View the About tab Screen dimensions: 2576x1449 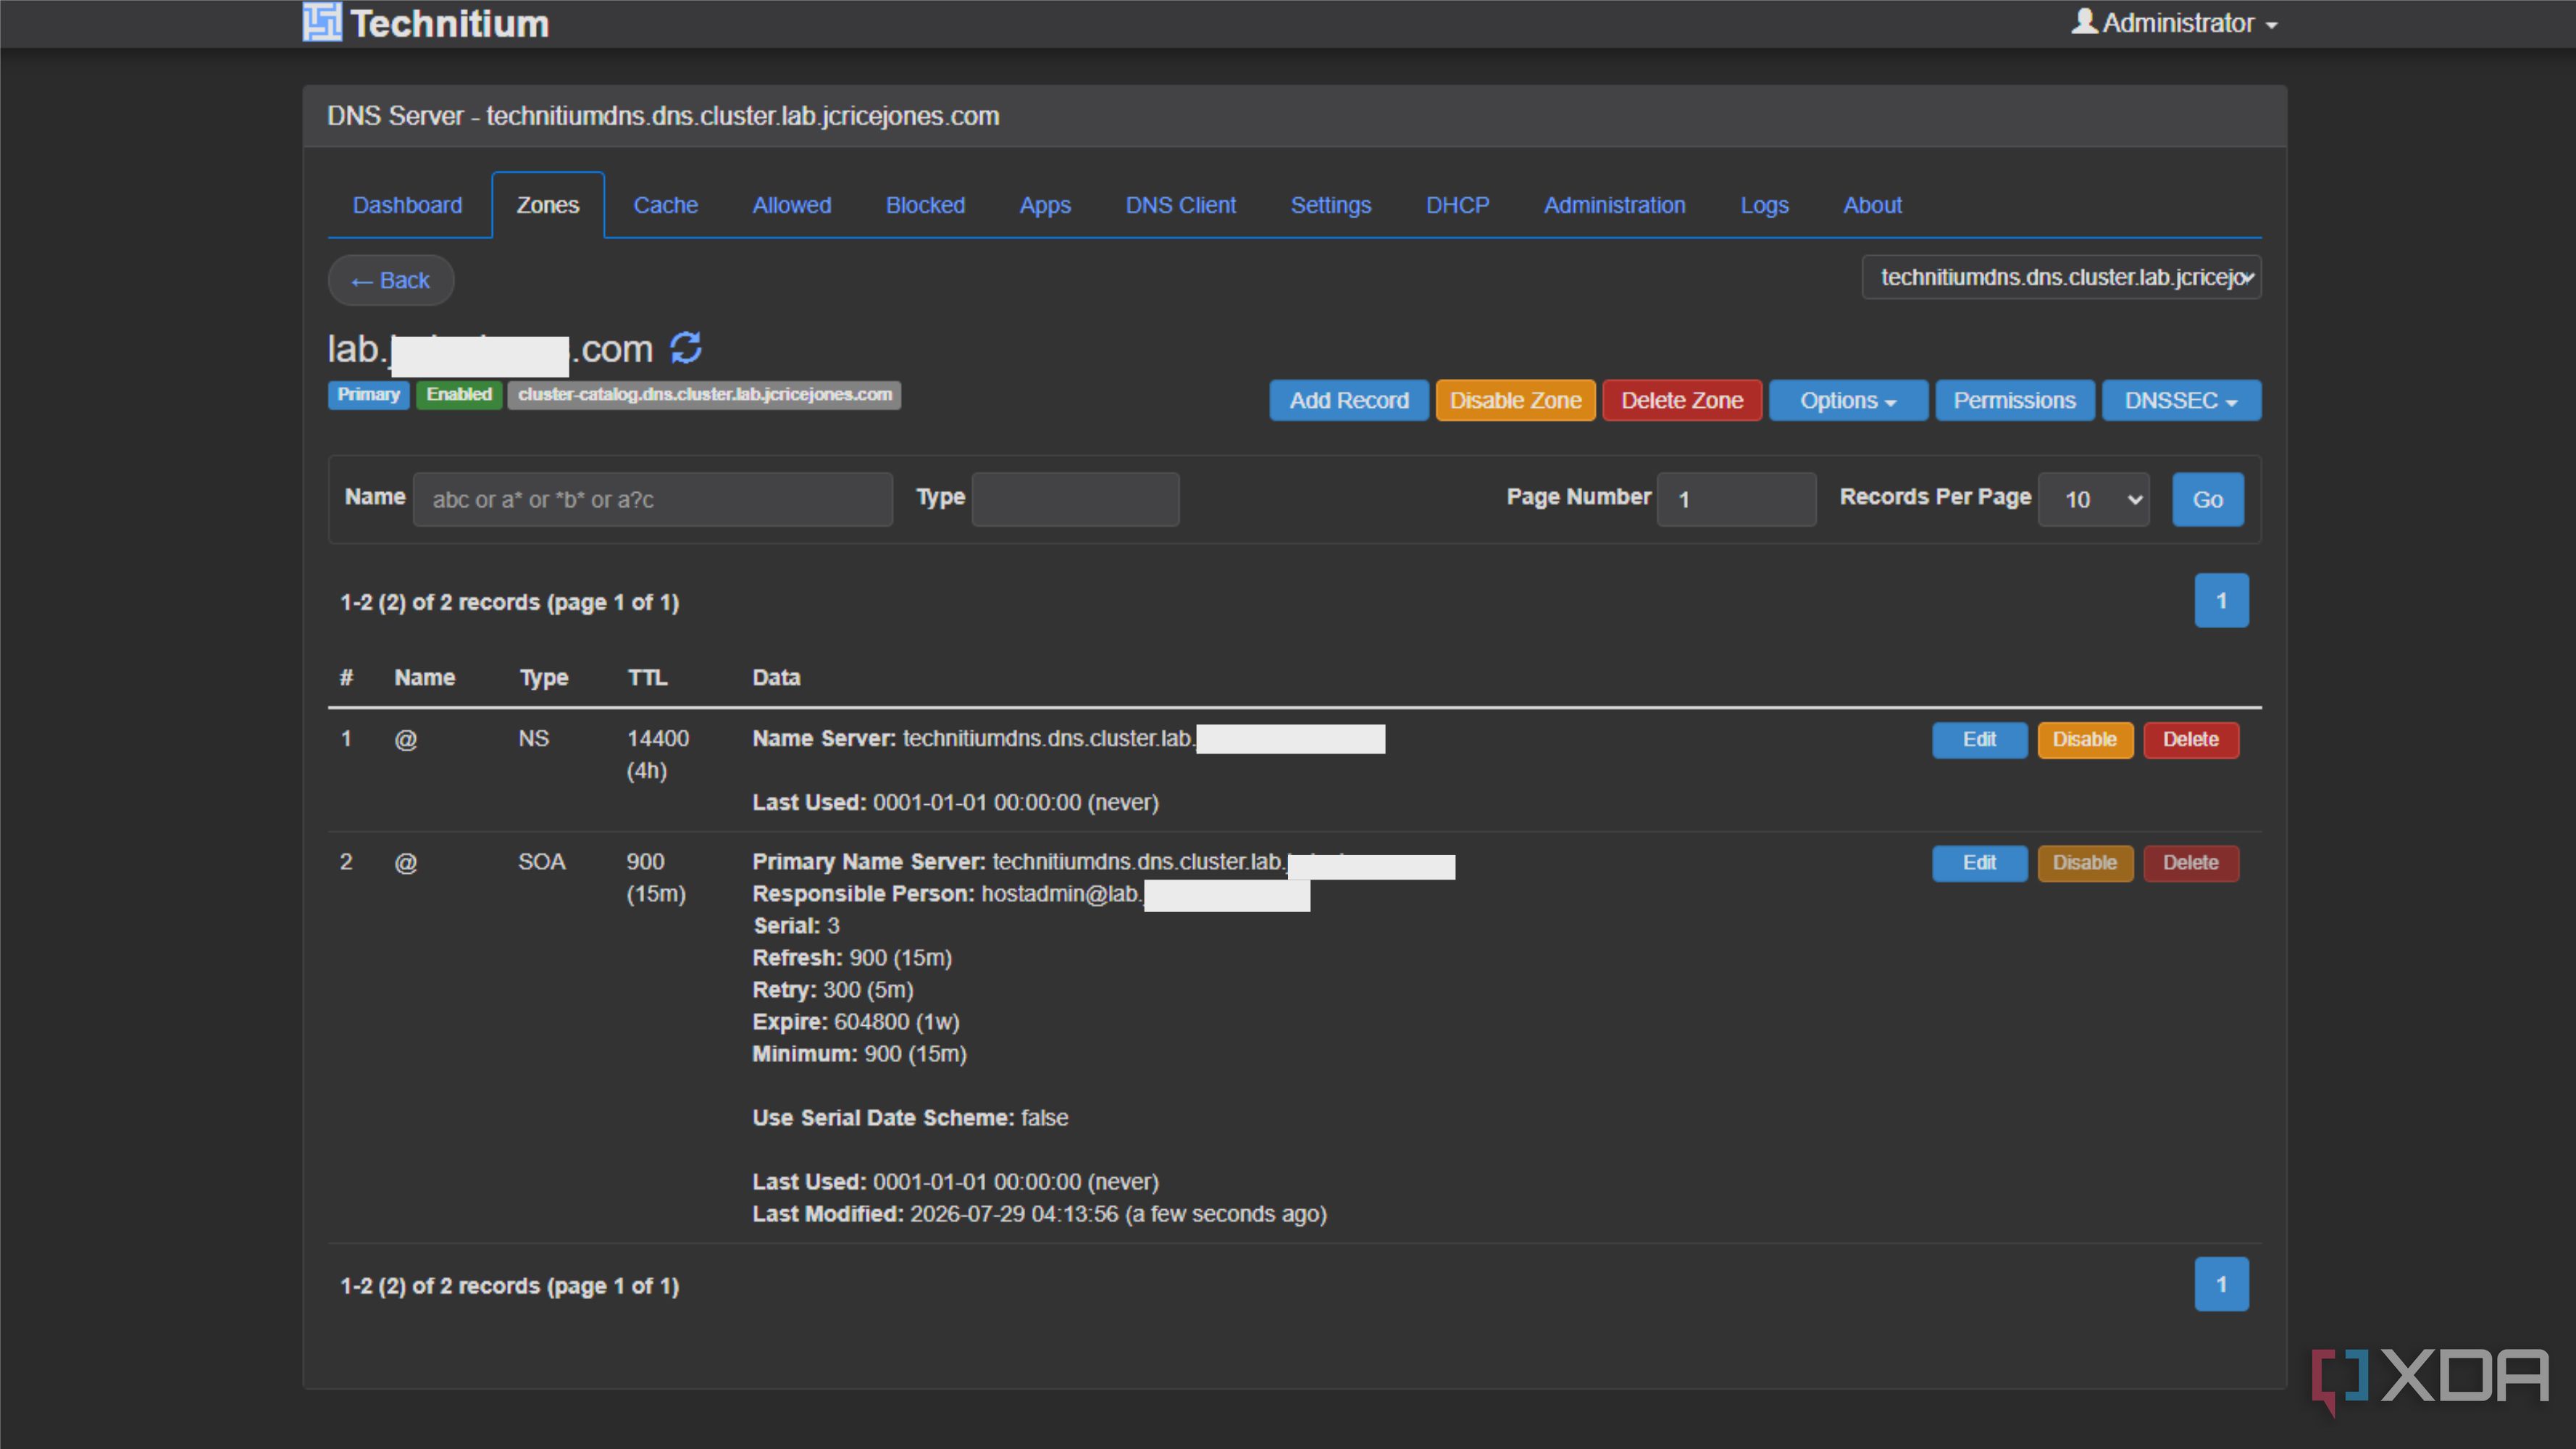pyautogui.click(x=1872, y=205)
